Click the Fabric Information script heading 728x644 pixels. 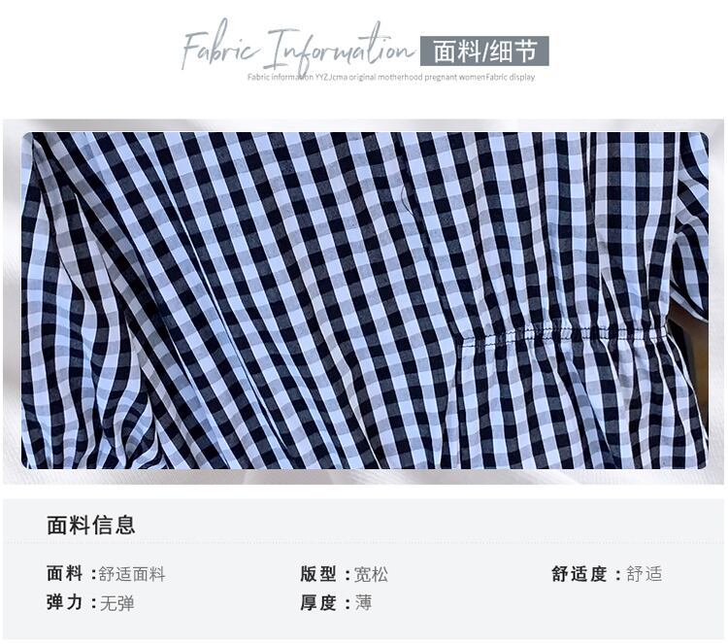click(297, 49)
